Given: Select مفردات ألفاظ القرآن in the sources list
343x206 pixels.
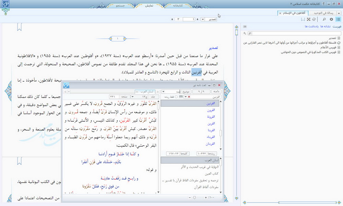Looking at the screenshot, I should coord(206,187).
